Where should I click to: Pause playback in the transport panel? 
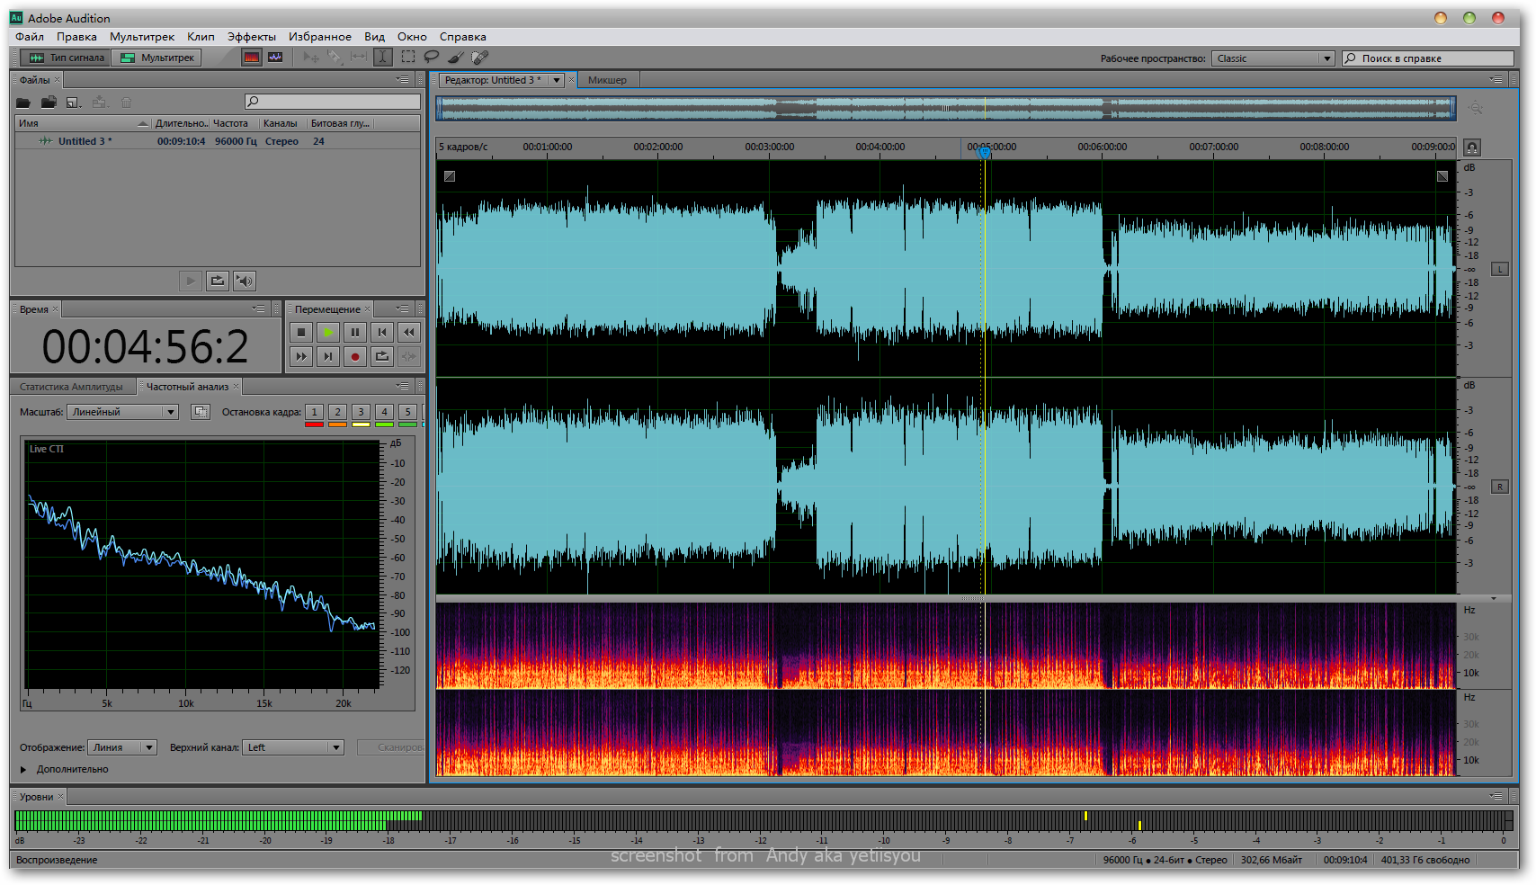(x=355, y=332)
